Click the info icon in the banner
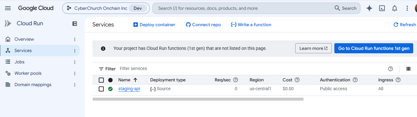Viewport: 417px width, 117px height. tap(103, 49)
